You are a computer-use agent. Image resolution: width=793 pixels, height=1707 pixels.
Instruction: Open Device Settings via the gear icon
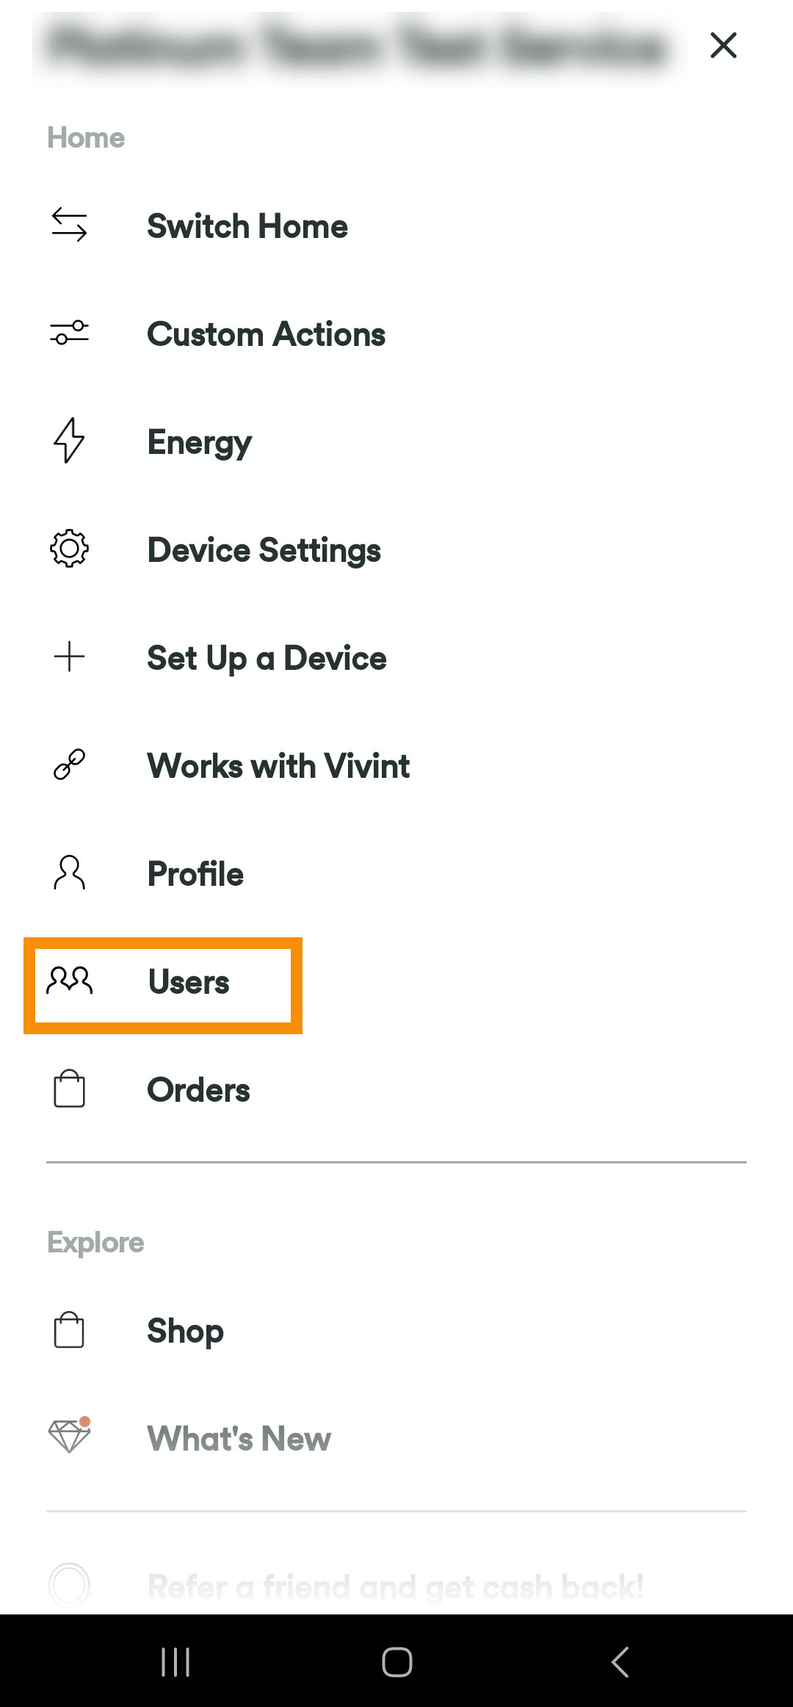68,549
